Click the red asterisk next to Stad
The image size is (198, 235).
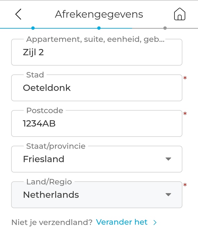pos(185,78)
